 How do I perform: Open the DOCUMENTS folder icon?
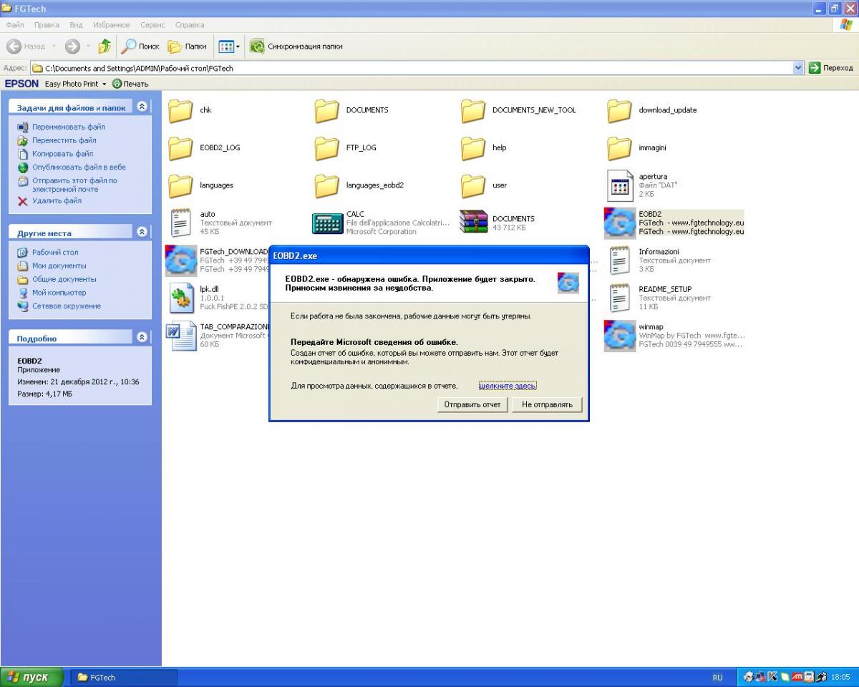point(327,110)
